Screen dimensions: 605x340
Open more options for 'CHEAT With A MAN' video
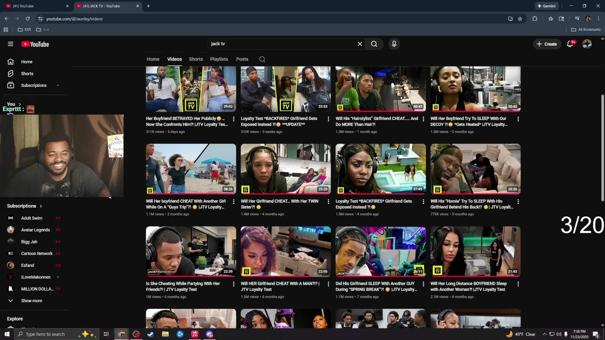tap(328, 284)
